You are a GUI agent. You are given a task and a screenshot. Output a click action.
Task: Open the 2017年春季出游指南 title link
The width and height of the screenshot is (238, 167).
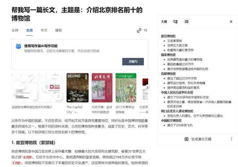[125, 109]
